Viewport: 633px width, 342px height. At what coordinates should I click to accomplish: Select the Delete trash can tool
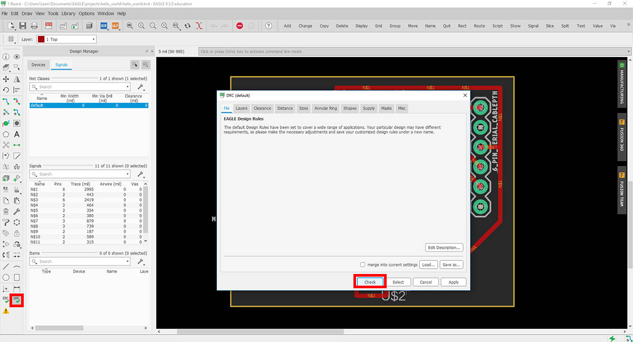[x=6, y=211]
